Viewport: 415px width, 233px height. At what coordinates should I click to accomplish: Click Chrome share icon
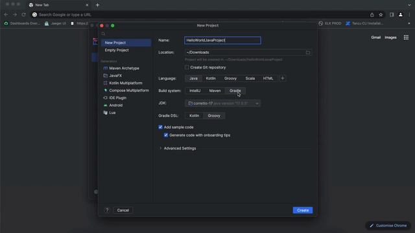(372, 15)
